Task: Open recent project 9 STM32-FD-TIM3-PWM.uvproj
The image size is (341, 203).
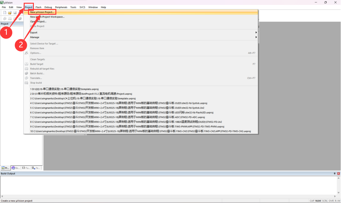Action: pyautogui.click(x=141, y=126)
